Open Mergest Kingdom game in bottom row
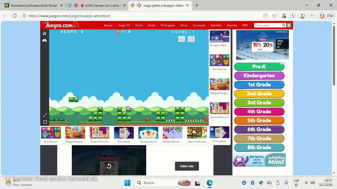 coord(75,133)
